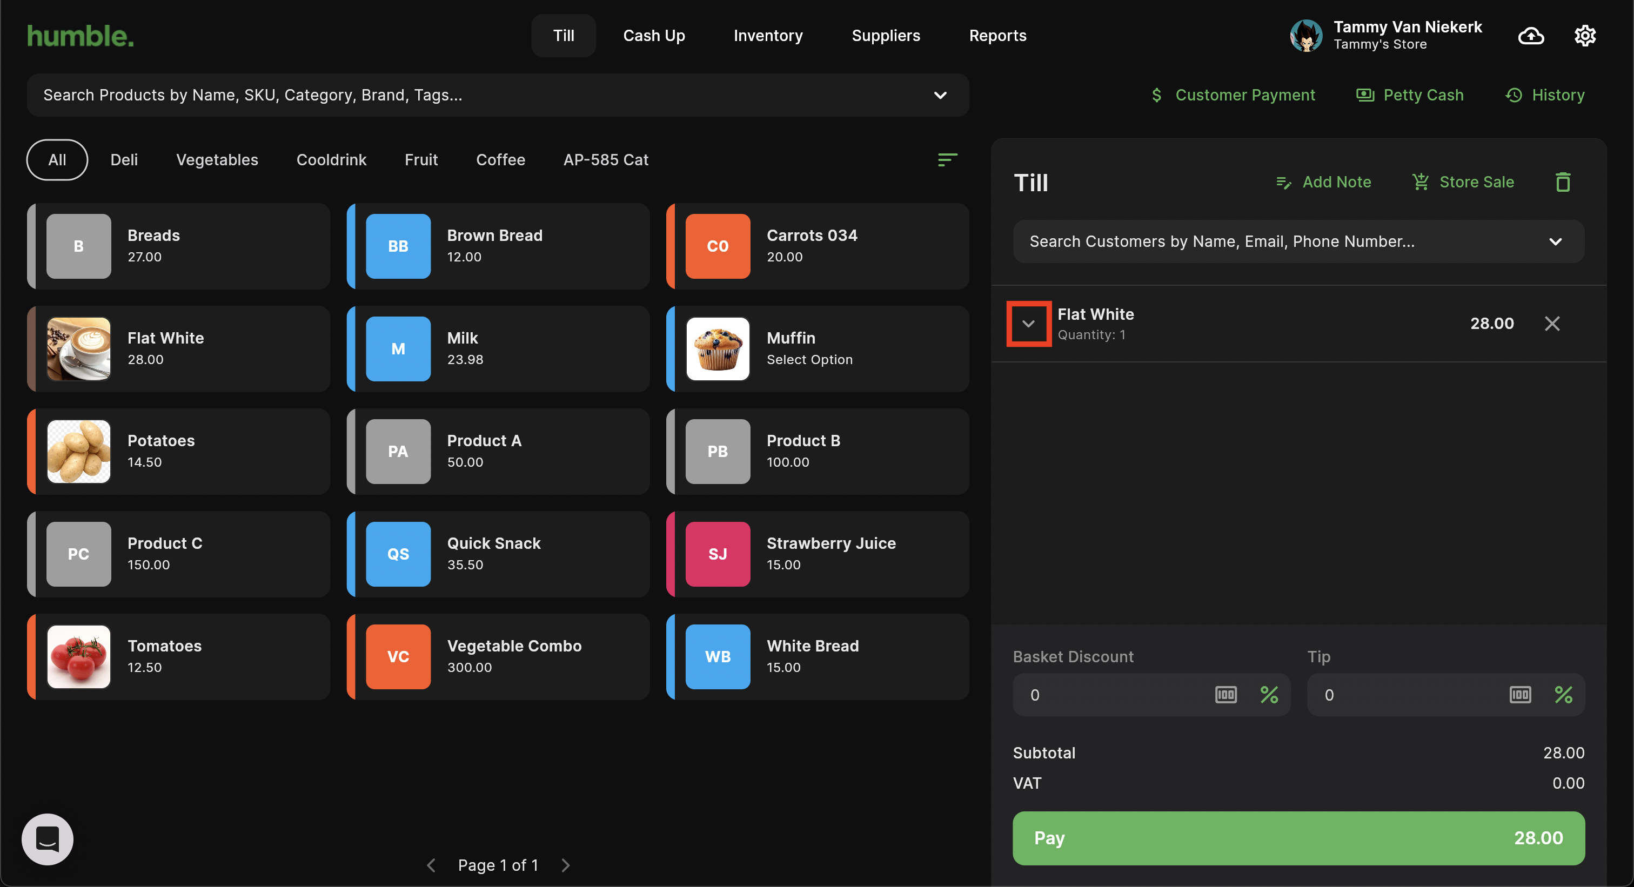1634x887 pixels.
Task: Focus the customer search field
Action: (x=1298, y=241)
